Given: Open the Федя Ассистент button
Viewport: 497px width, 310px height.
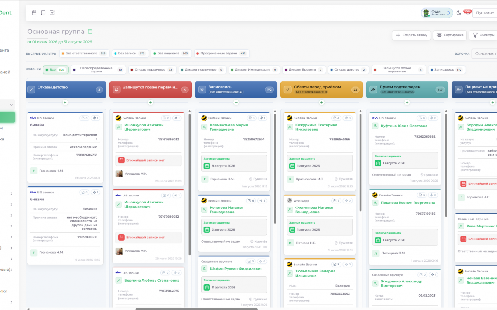Looking at the screenshot, I should pyautogui.click(x=437, y=13).
